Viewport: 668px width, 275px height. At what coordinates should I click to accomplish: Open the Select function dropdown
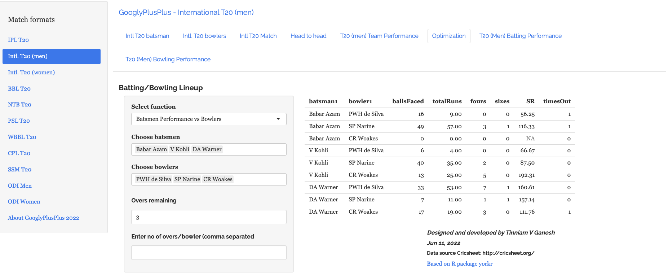208,119
